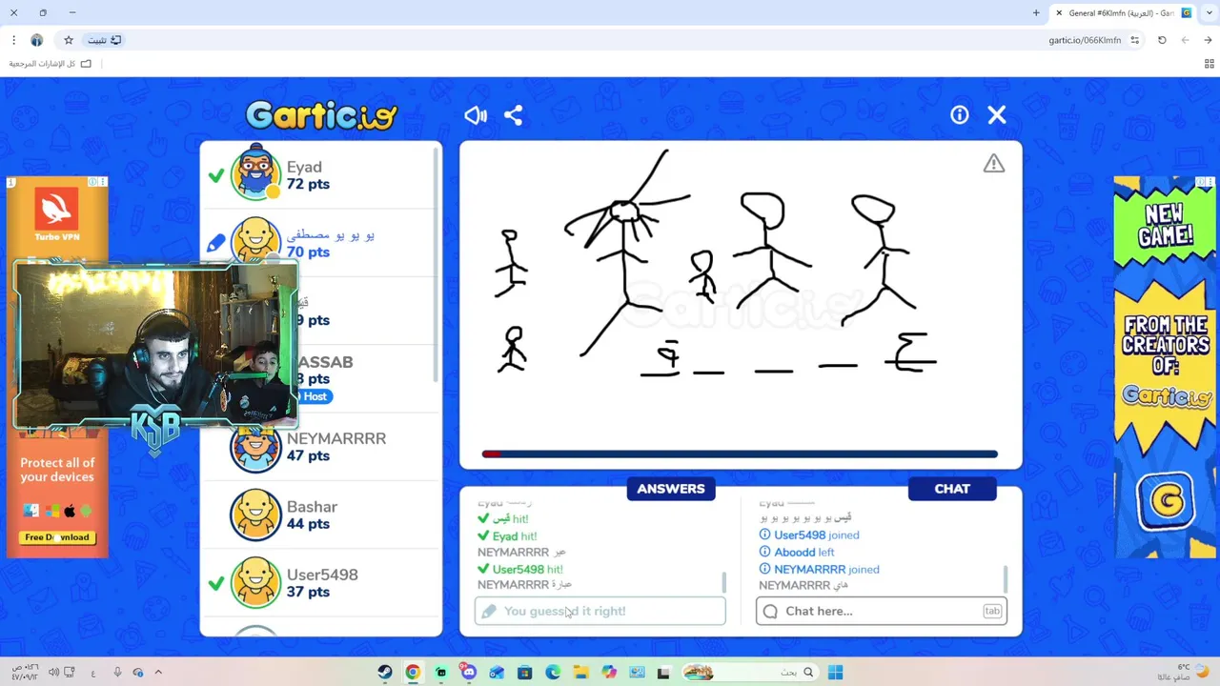
Task: Open Chrome three-dot menu
Action: pyautogui.click(x=13, y=40)
